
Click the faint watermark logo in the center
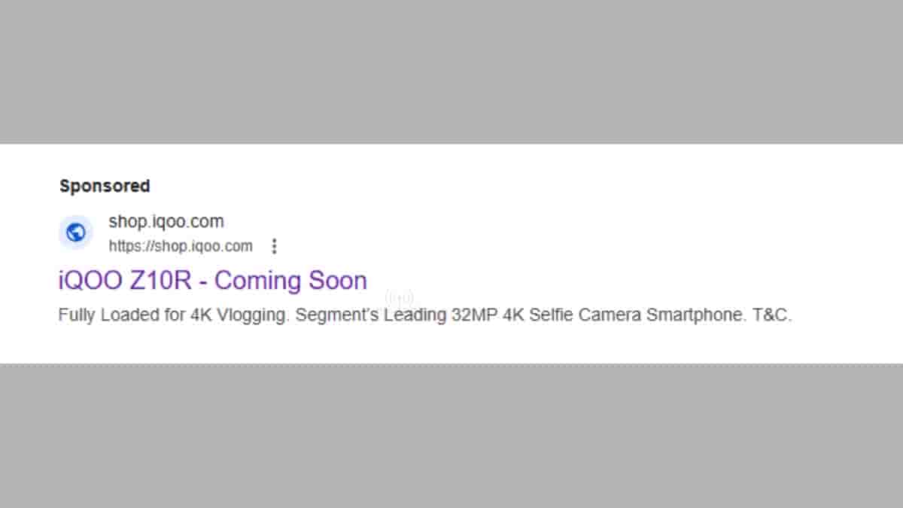[399, 298]
